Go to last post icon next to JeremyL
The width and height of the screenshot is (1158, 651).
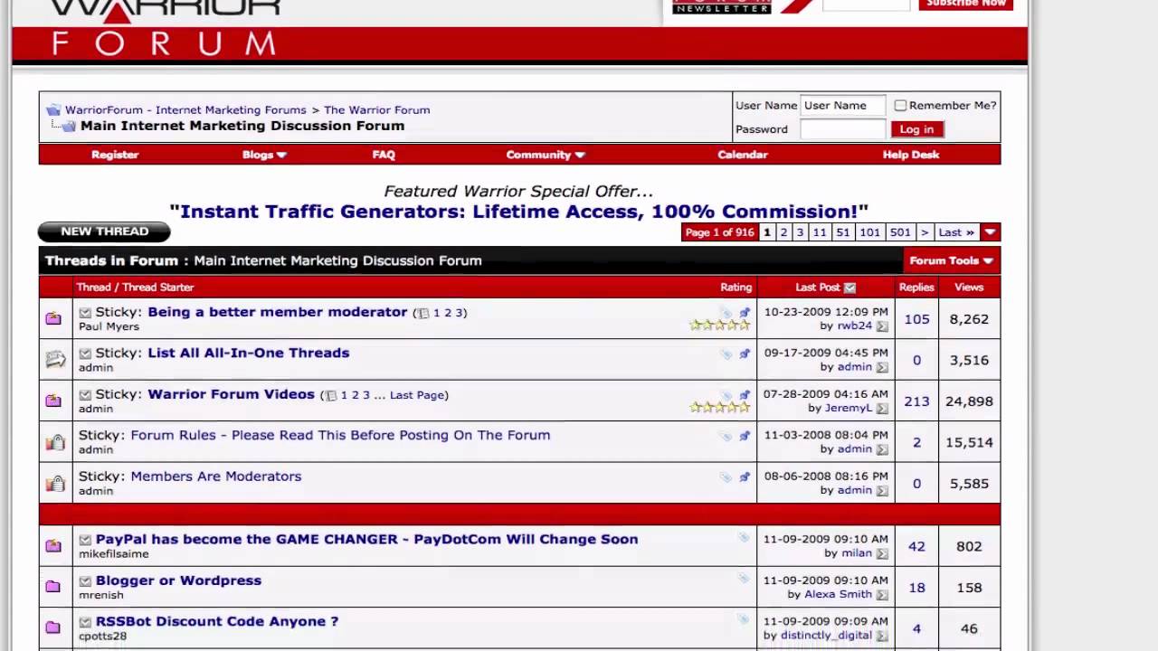(882, 409)
